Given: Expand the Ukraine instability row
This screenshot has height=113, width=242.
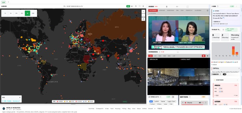Looking at the screenshot, I should [x=194, y=102].
